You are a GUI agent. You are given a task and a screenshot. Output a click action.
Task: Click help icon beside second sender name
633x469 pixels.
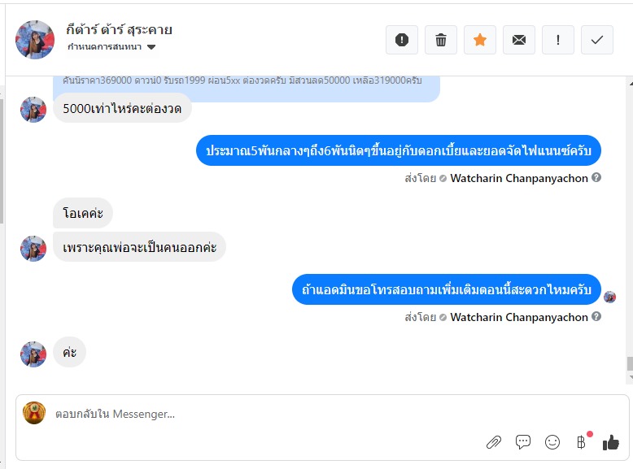[x=596, y=317]
